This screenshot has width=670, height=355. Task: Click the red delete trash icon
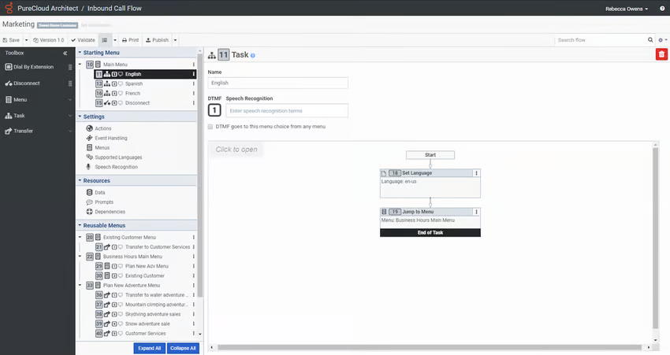tap(661, 54)
